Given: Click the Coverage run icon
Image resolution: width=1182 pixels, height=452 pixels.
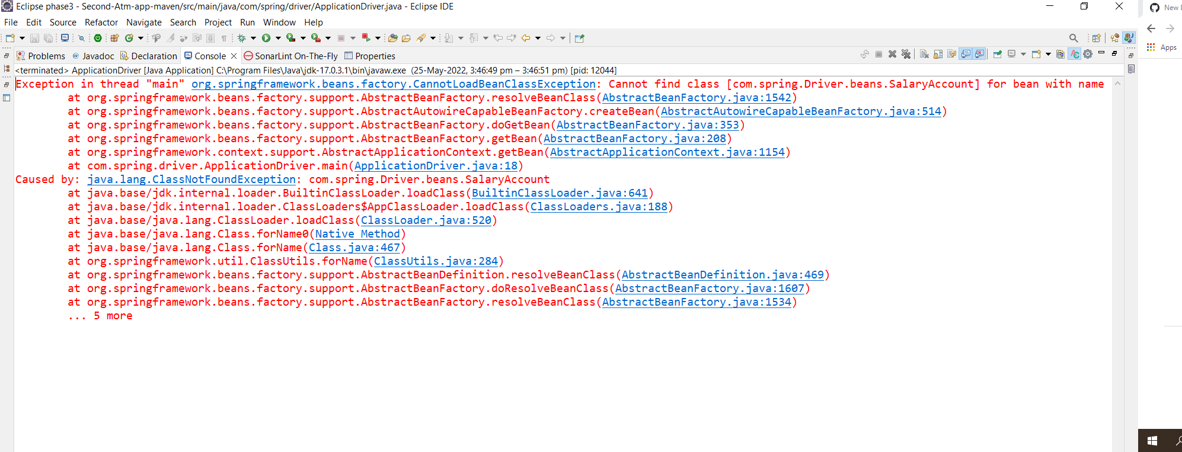Looking at the screenshot, I should pos(290,38).
